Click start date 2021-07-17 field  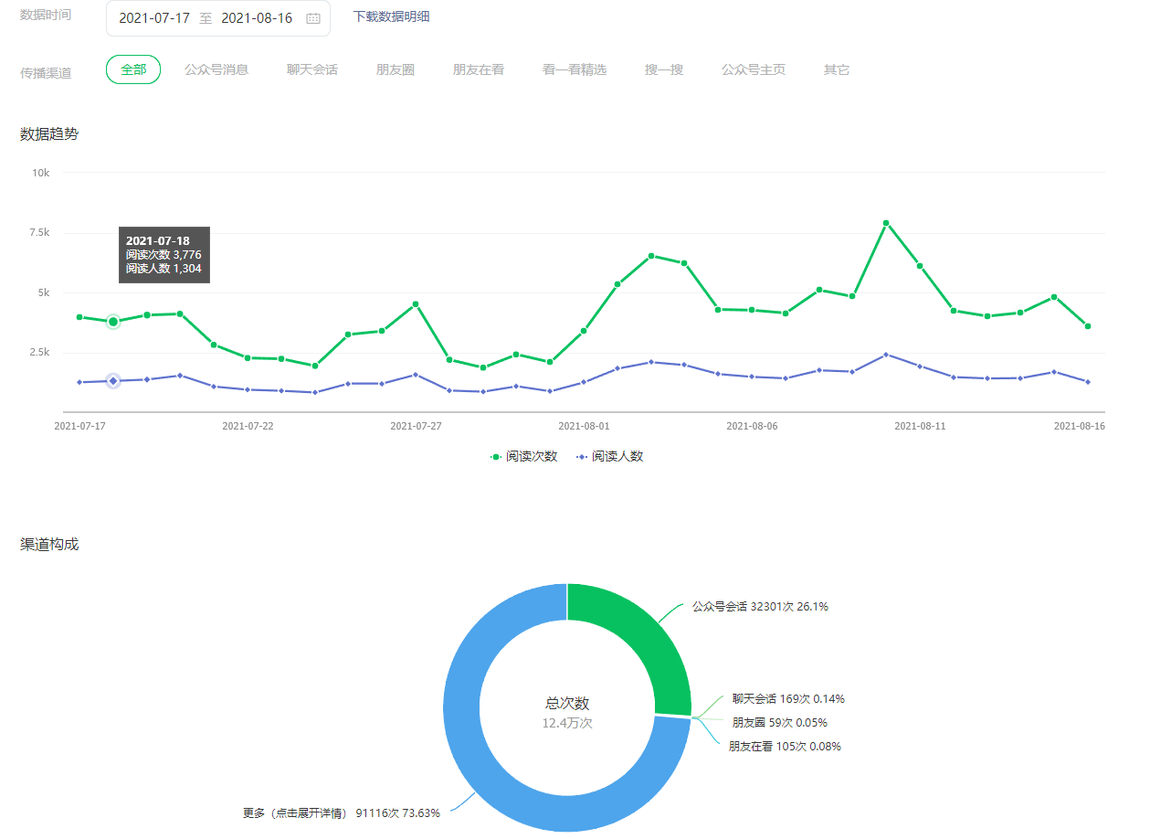coord(154,18)
